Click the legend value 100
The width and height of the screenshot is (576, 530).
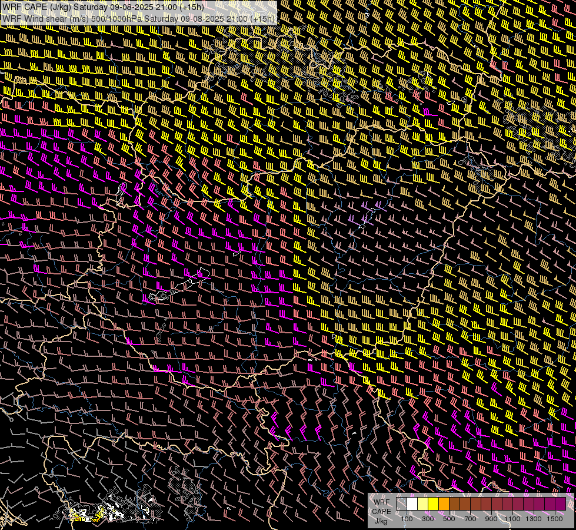pyautogui.click(x=407, y=519)
